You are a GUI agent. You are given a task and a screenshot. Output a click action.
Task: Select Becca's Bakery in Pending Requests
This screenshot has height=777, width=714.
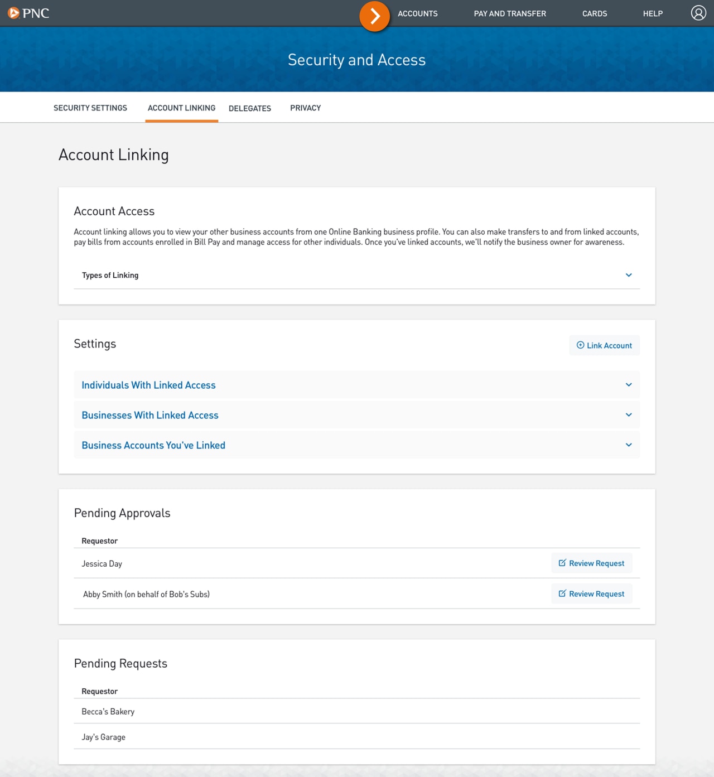pos(108,711)
